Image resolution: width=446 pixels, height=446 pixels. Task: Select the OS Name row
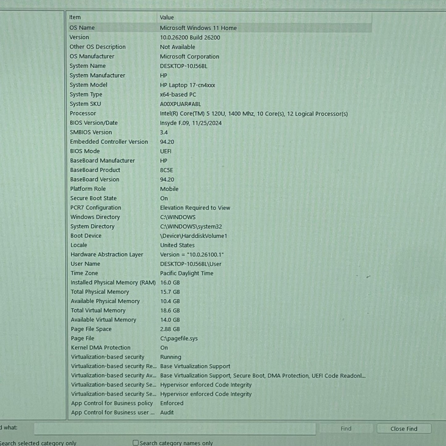pyautogui.click(x=220, y=28)
